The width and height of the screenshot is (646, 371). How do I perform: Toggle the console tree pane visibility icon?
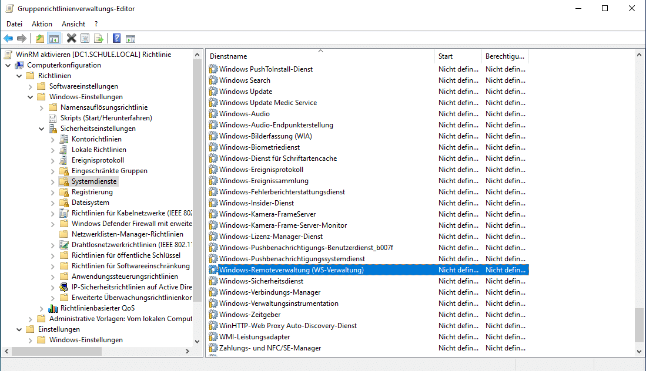coord(53,38)
